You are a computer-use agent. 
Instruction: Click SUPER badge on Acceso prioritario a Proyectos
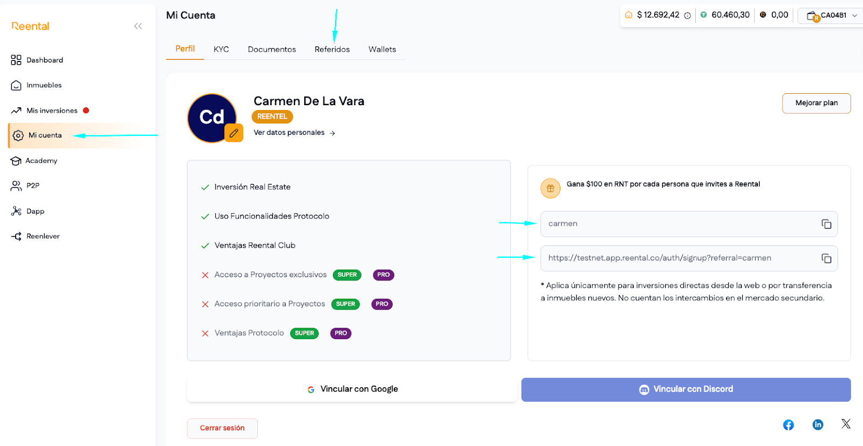346,304
